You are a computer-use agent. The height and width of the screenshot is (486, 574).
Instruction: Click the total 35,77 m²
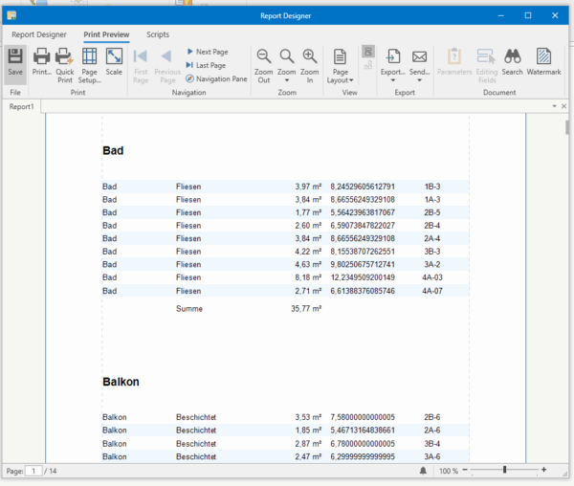point(306,308)
